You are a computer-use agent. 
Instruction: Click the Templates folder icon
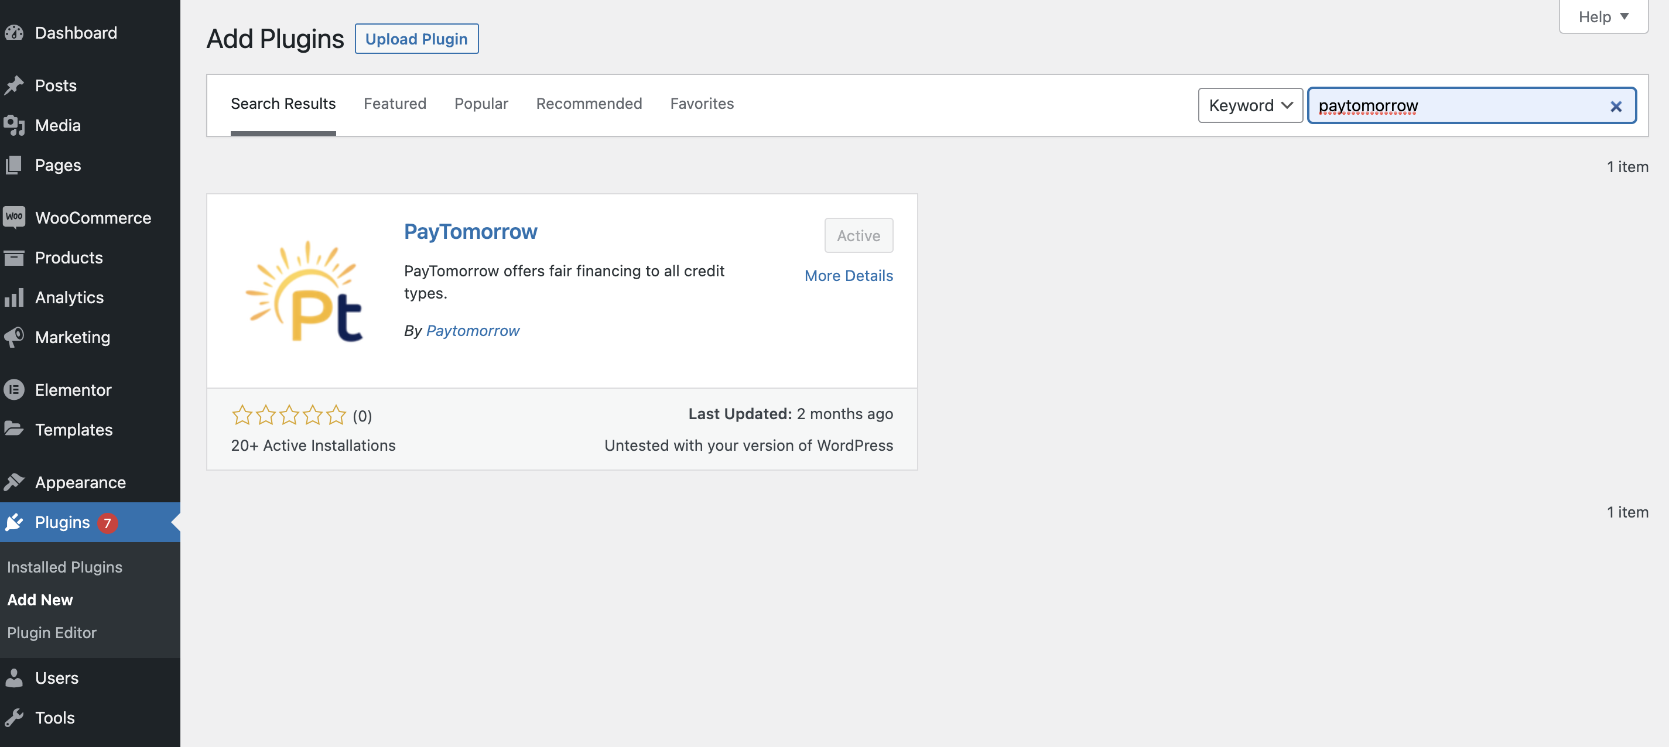(13, 429)
